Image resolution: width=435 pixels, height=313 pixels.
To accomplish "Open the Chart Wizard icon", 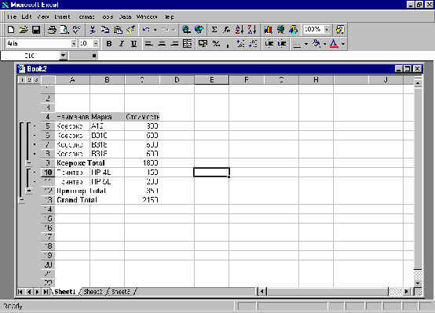I will pyautogui.click(x=268, y=29).
